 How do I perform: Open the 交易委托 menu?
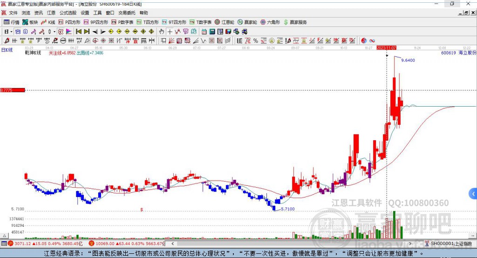(x=127, y=13)
